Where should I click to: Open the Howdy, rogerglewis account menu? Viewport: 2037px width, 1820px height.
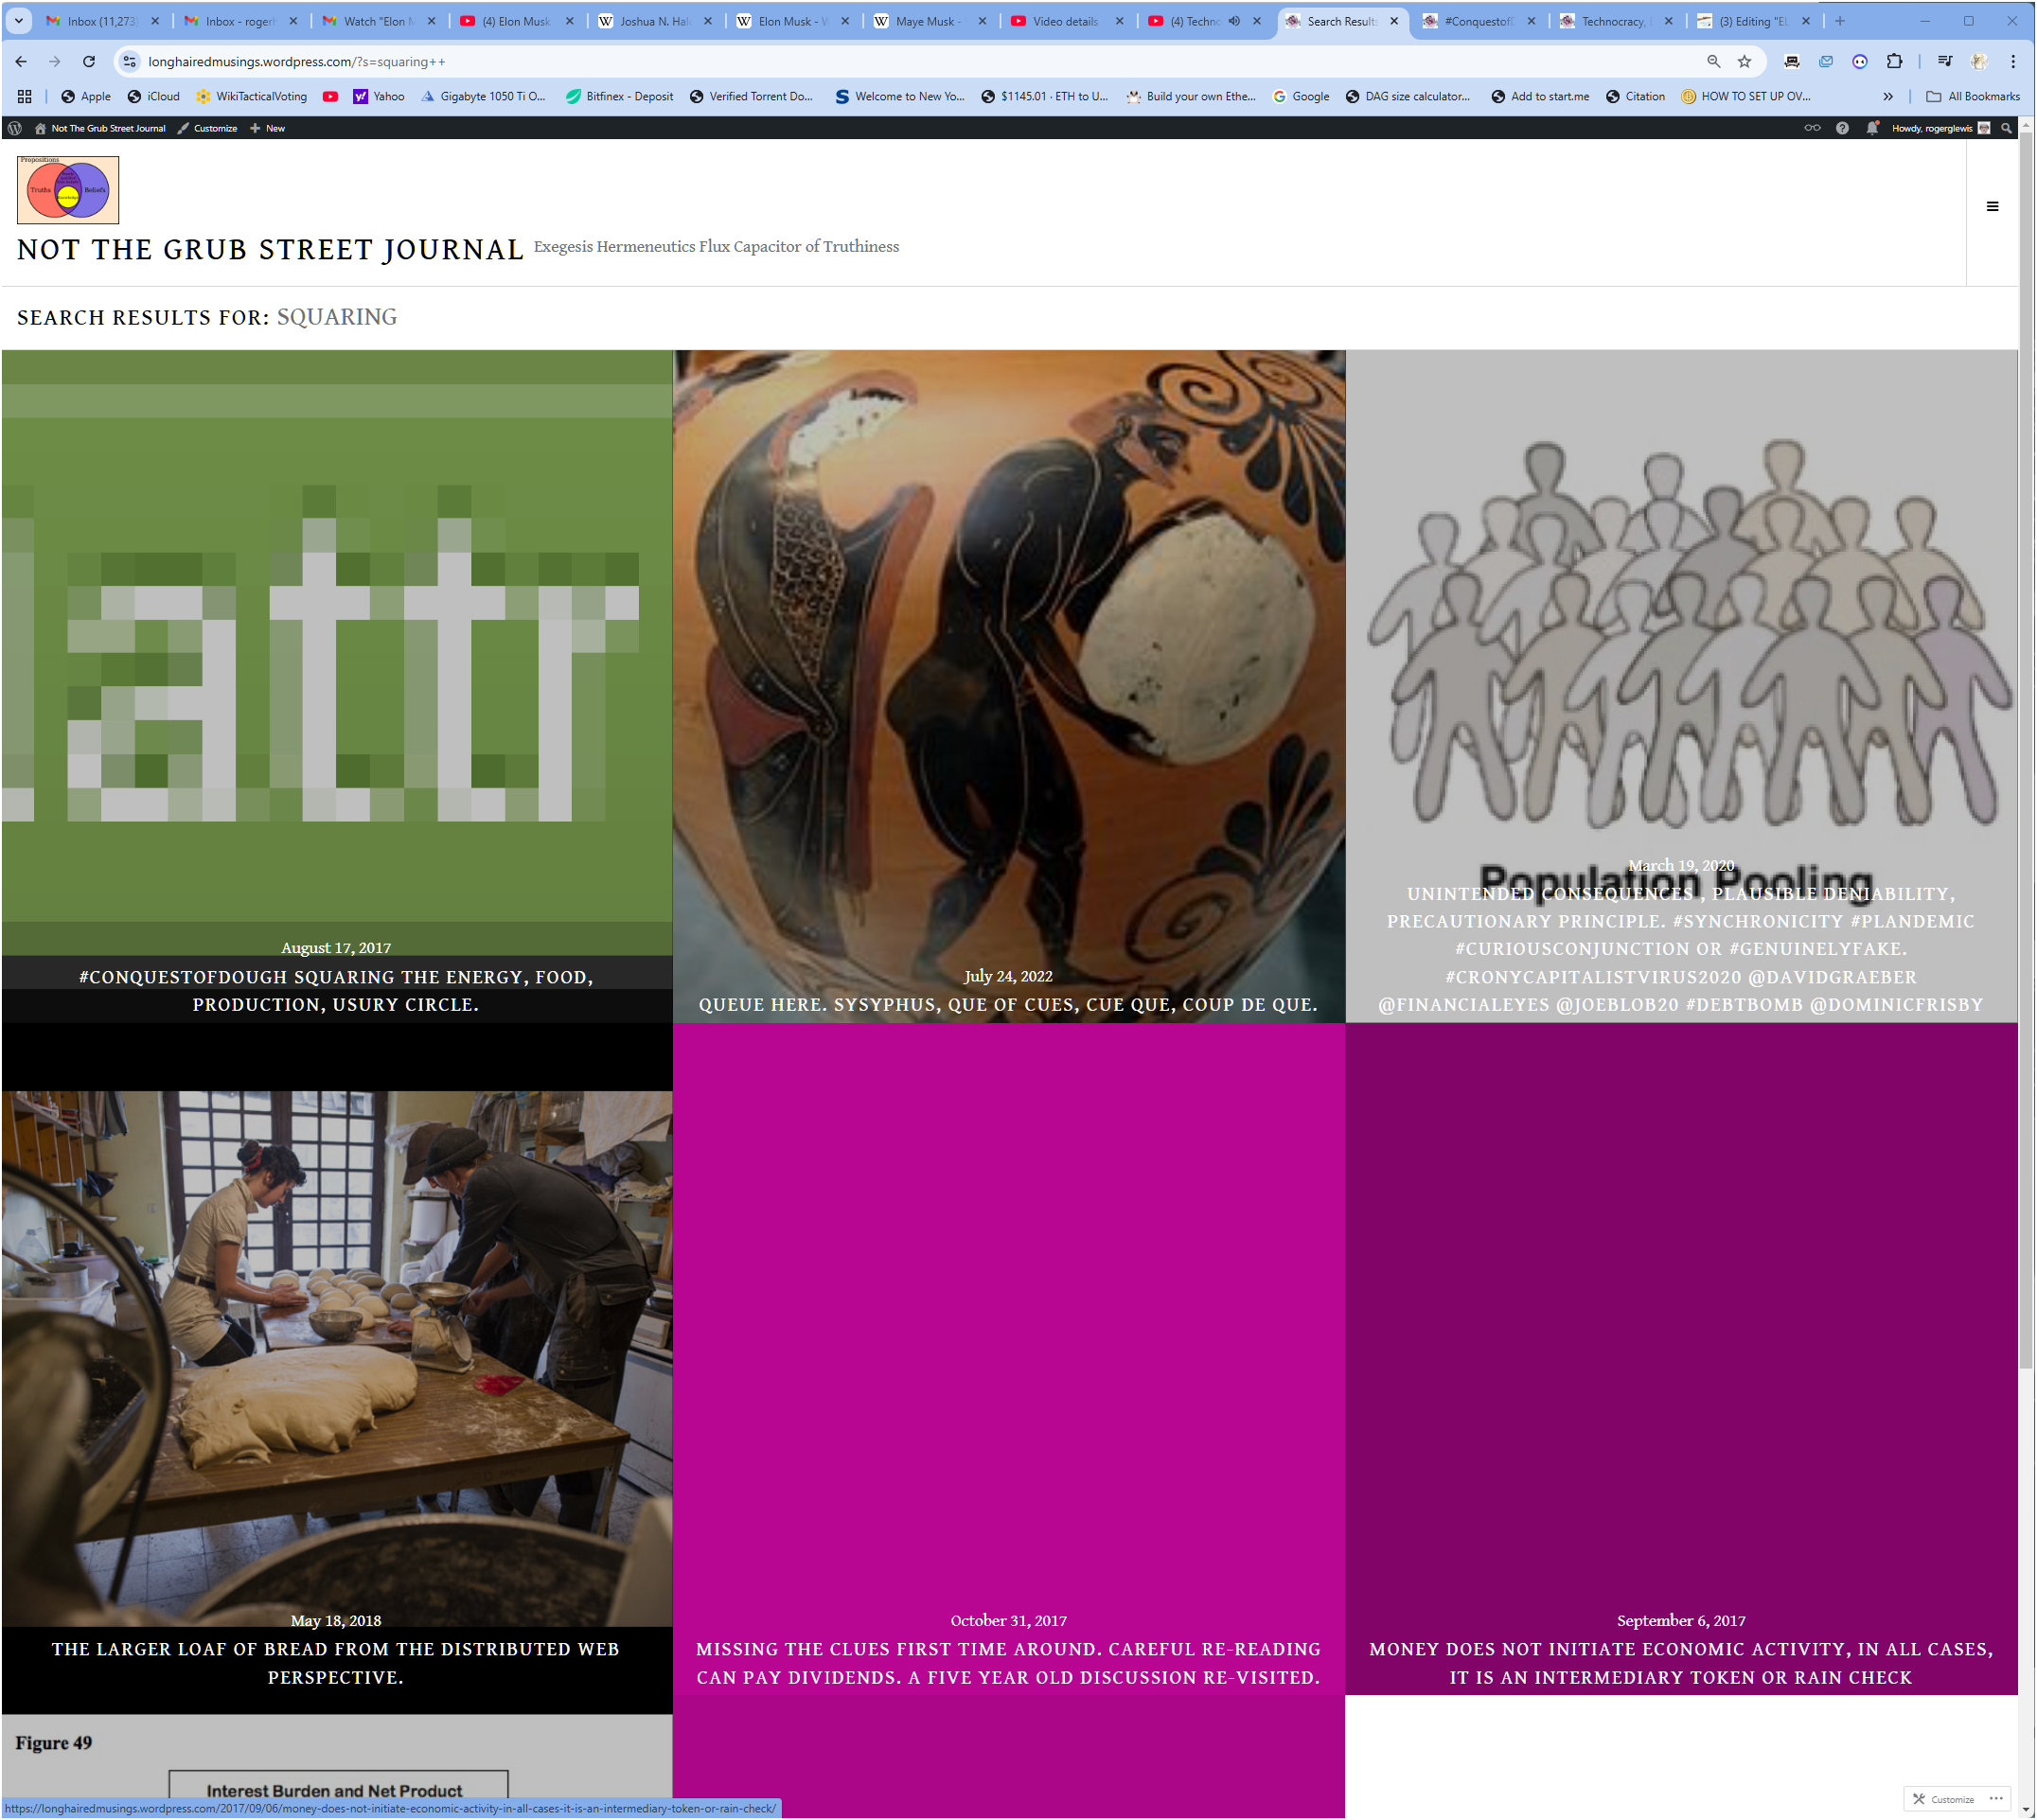point(1940,128)
